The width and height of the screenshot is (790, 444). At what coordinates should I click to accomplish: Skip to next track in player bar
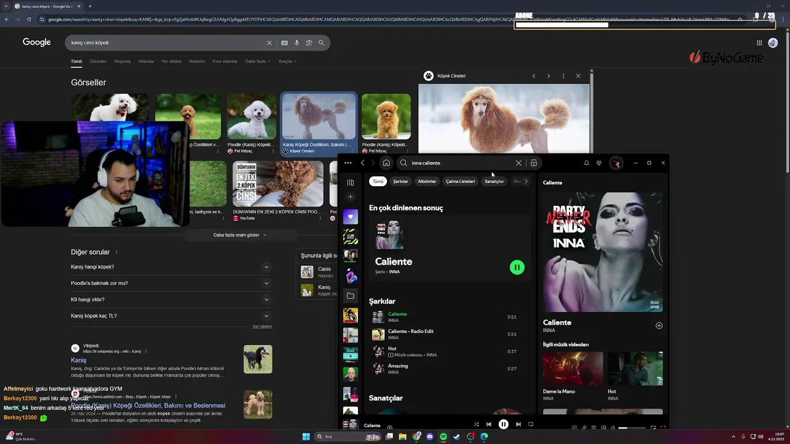(518, 424)
